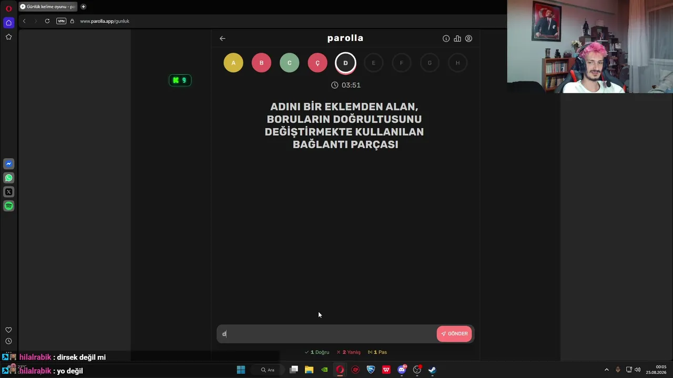Select the current letter D circle
The width and height of the screenshot is (673, 378).
pos(345,63)
